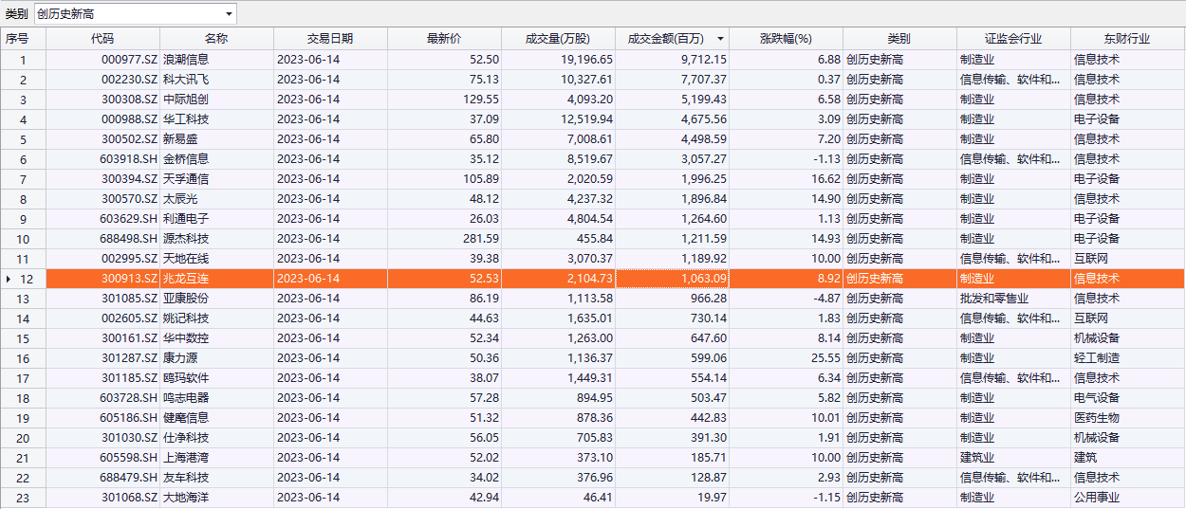1186x509 pixels.
Task: Sort by the 名称 column header
Action: (x=216, y=39)
